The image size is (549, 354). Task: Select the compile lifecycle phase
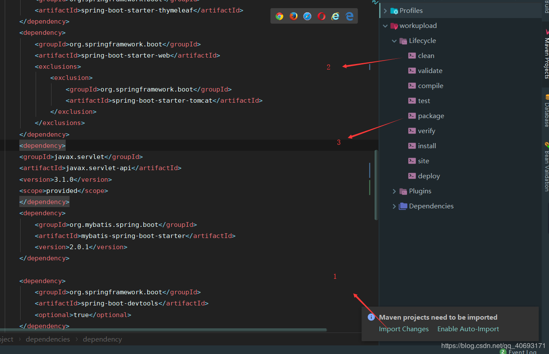click(431, 85)
